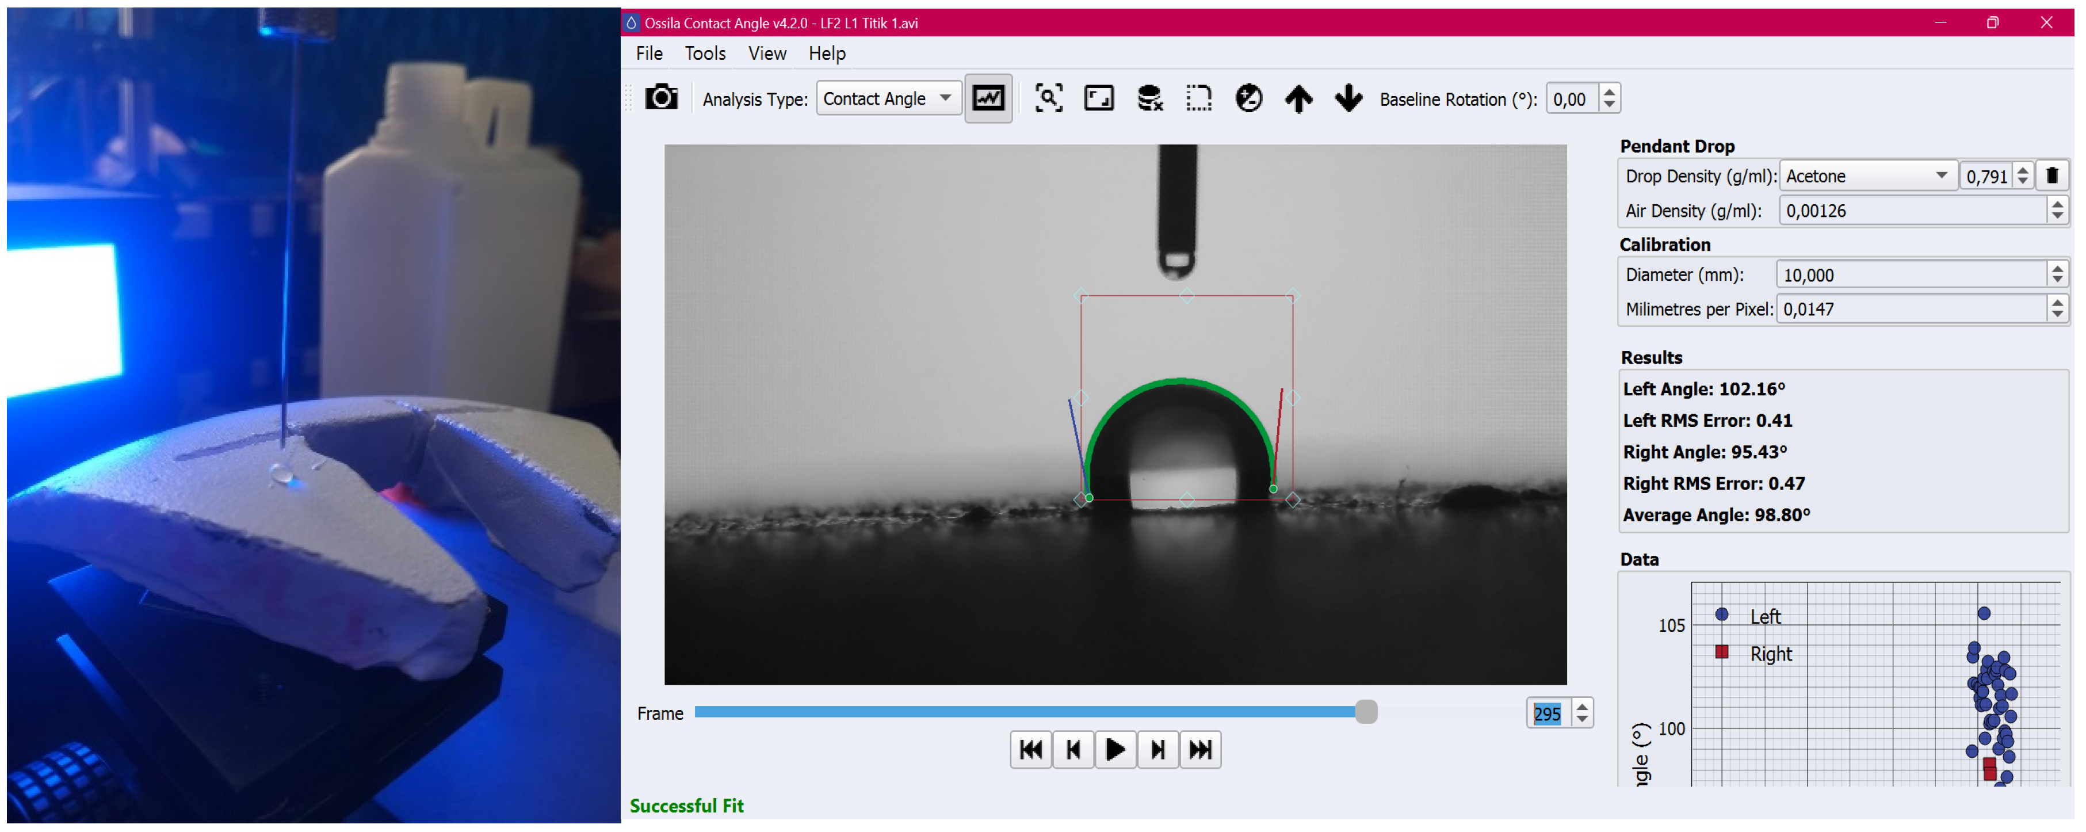Delete the Acetone density entry with the trash icon
This screenshot has width=2086, height=832.
pos(2051,176)
